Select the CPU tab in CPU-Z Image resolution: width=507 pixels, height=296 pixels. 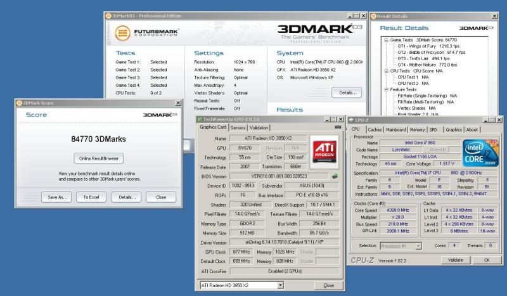pos(356,129)
